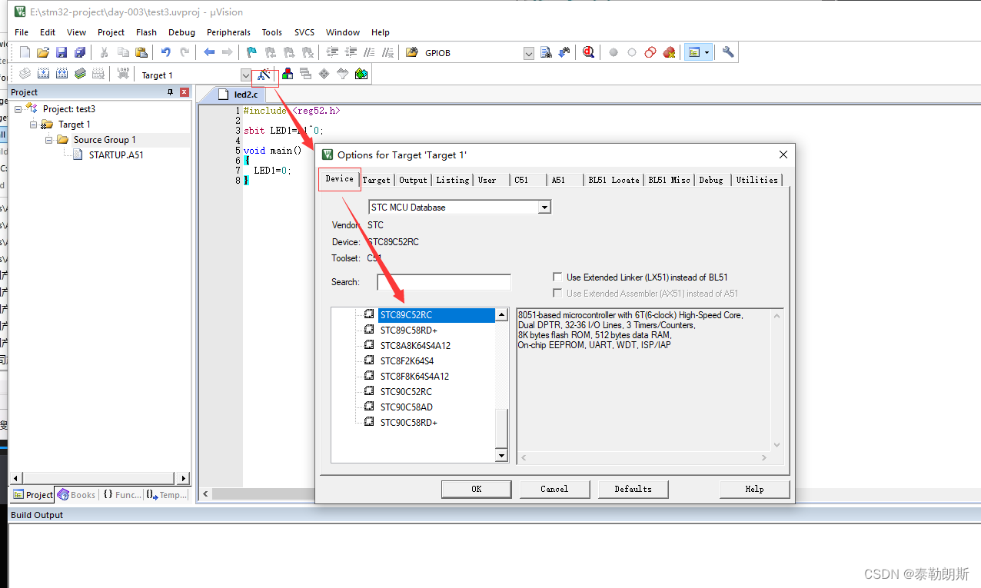
Task: Cancel the options dialog
Action: click(x=554, y=489)
